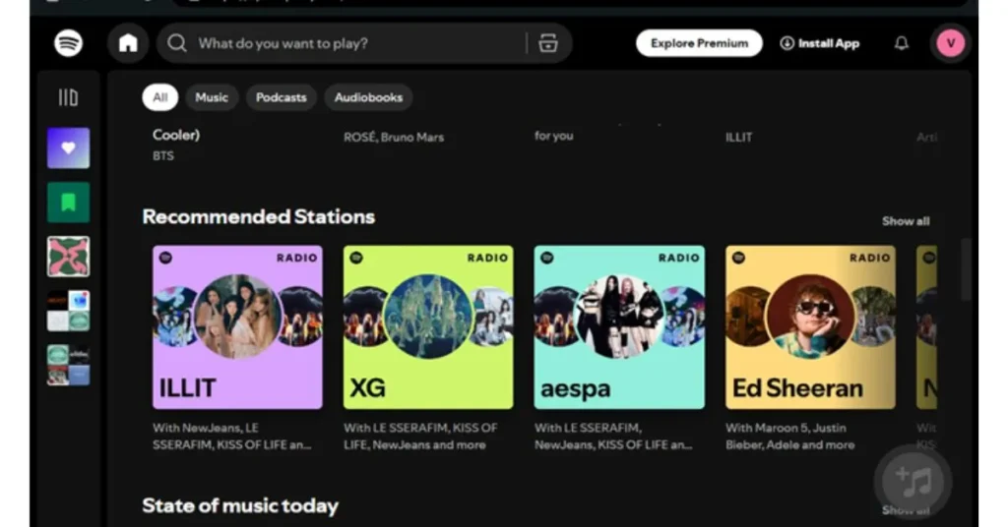Click 'for you' description text

tap(553, 136)
